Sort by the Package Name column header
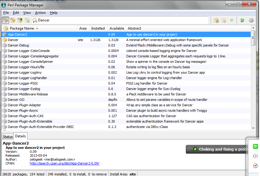This screenshot has width=260, height=176. coord(39,28)
